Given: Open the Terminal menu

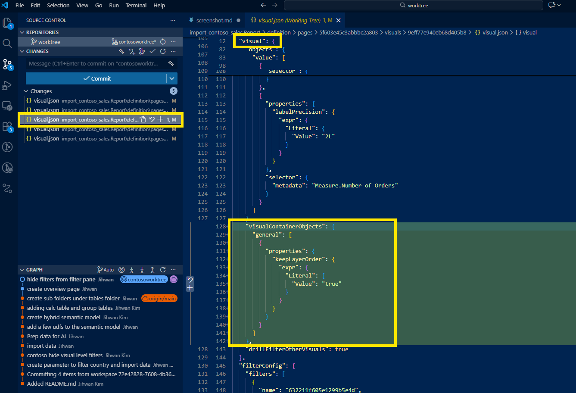Looking at the screenshot, I should tap(136, 5).
